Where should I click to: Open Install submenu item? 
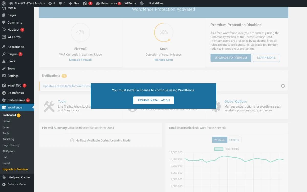[x=6, y=163]
